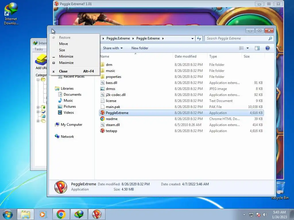Select the steam.dll file icon
The height and width of the screenshot is (220, 294).
102,125
